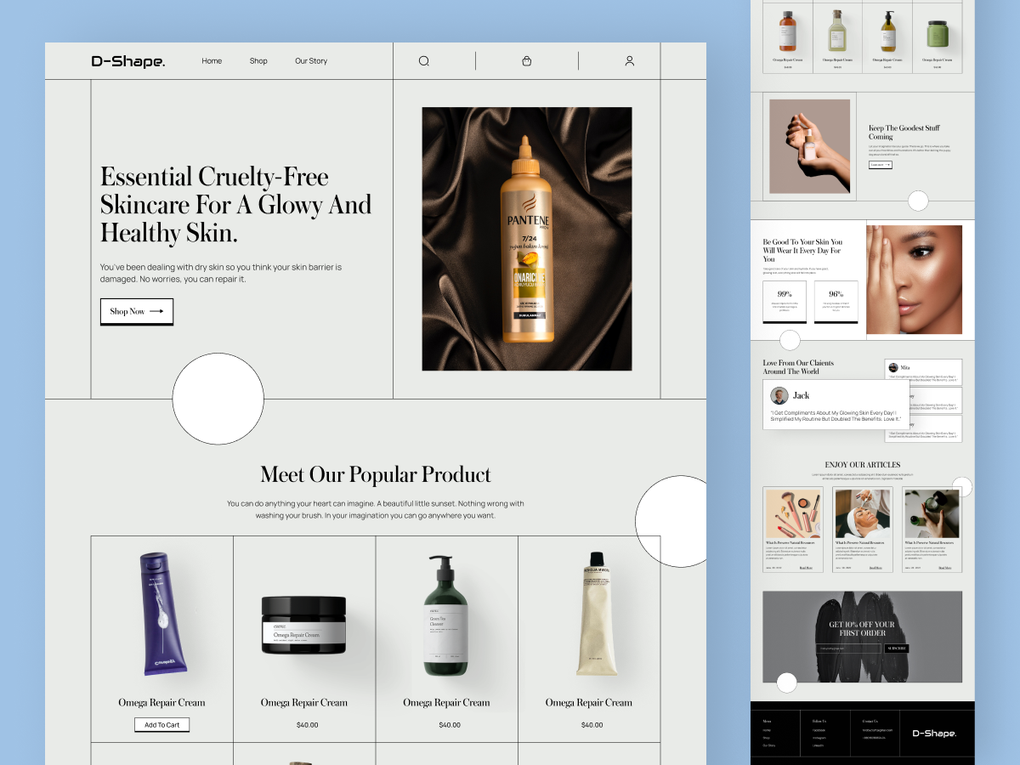Click the Be Good To Your Skin heading
Image resolution: width=1020 pixels, height=765 pixels.
[802, 251]
